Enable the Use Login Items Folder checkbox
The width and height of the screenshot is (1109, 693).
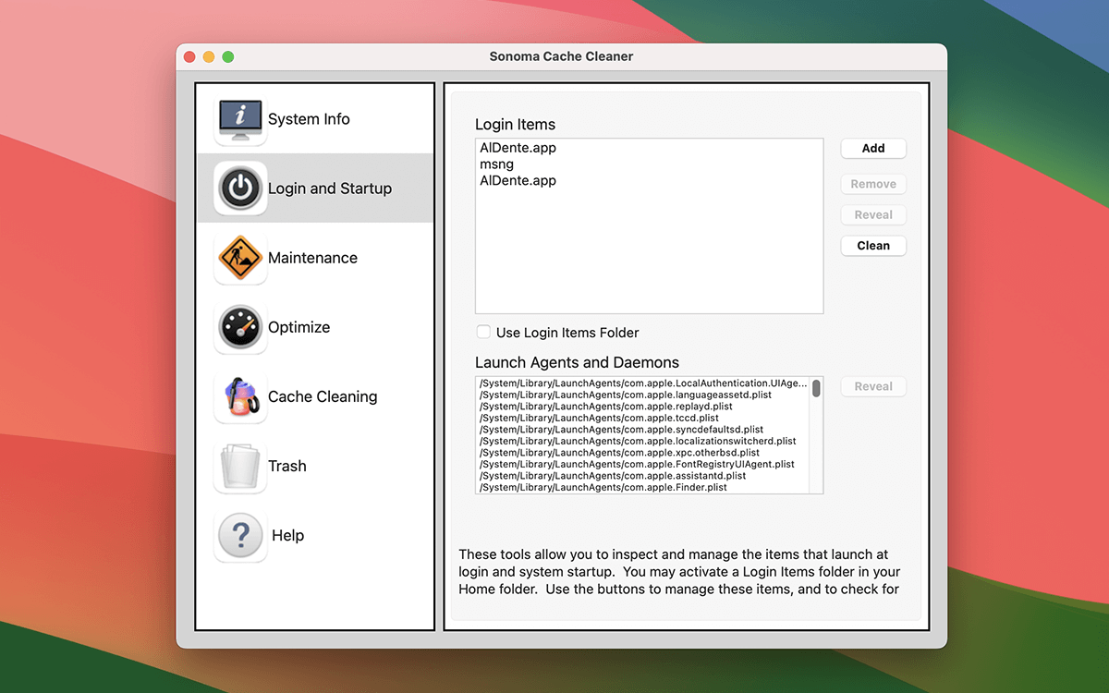click(483, 332)
